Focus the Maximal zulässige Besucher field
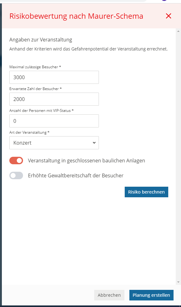The image size is (181, 307). 54,77
